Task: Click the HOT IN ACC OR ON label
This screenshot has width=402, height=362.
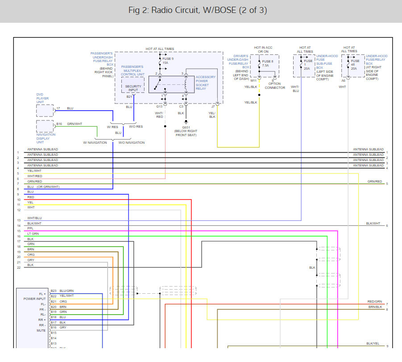Action: [263, 50]
